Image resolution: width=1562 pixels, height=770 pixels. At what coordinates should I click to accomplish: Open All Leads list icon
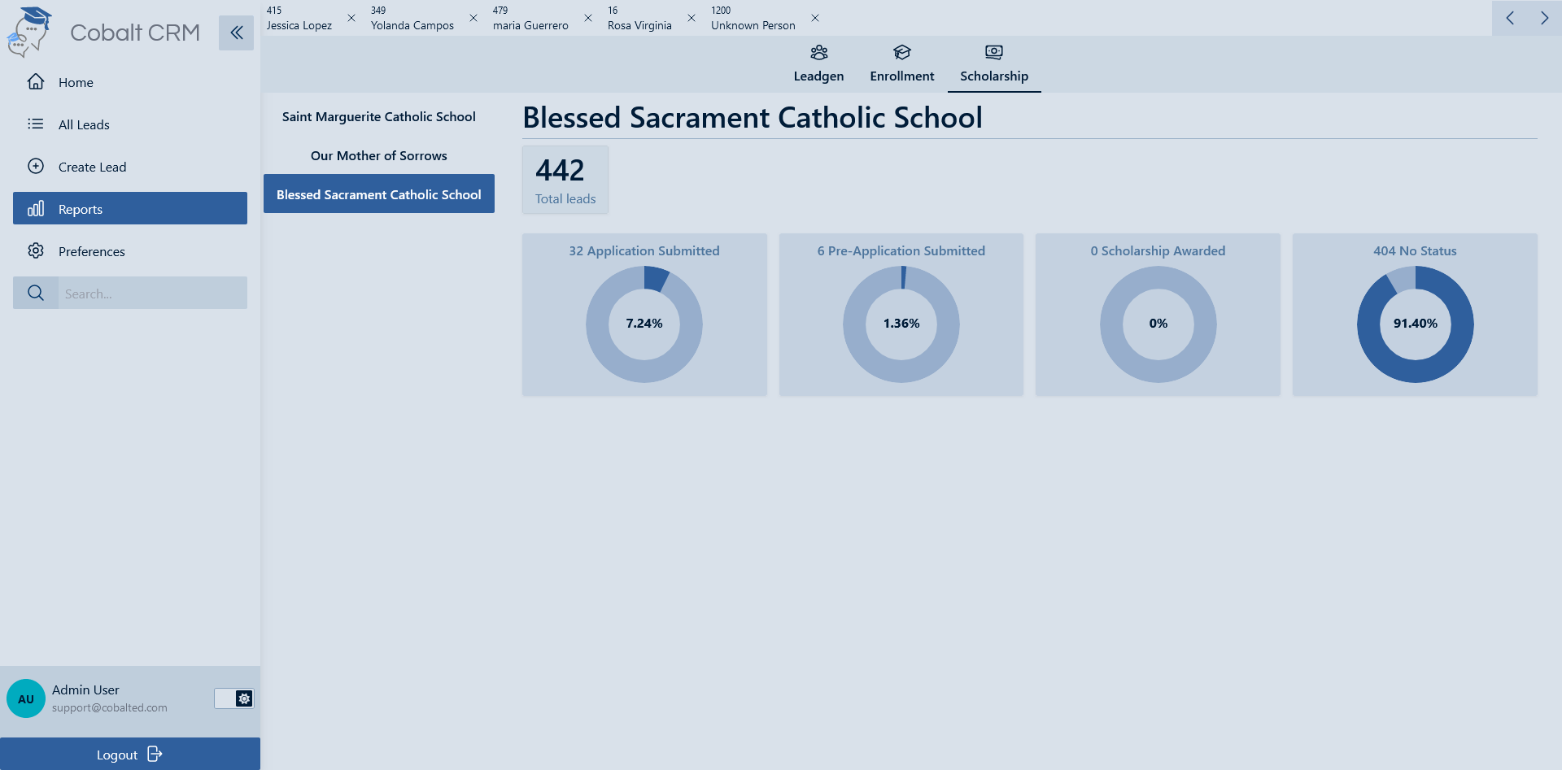tap(36, 124)
